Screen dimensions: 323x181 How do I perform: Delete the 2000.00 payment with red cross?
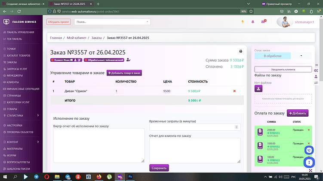308,130
